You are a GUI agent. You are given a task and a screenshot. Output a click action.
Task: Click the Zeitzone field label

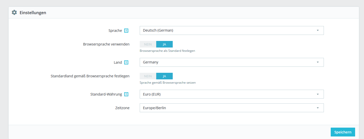(x=122, y=108)
